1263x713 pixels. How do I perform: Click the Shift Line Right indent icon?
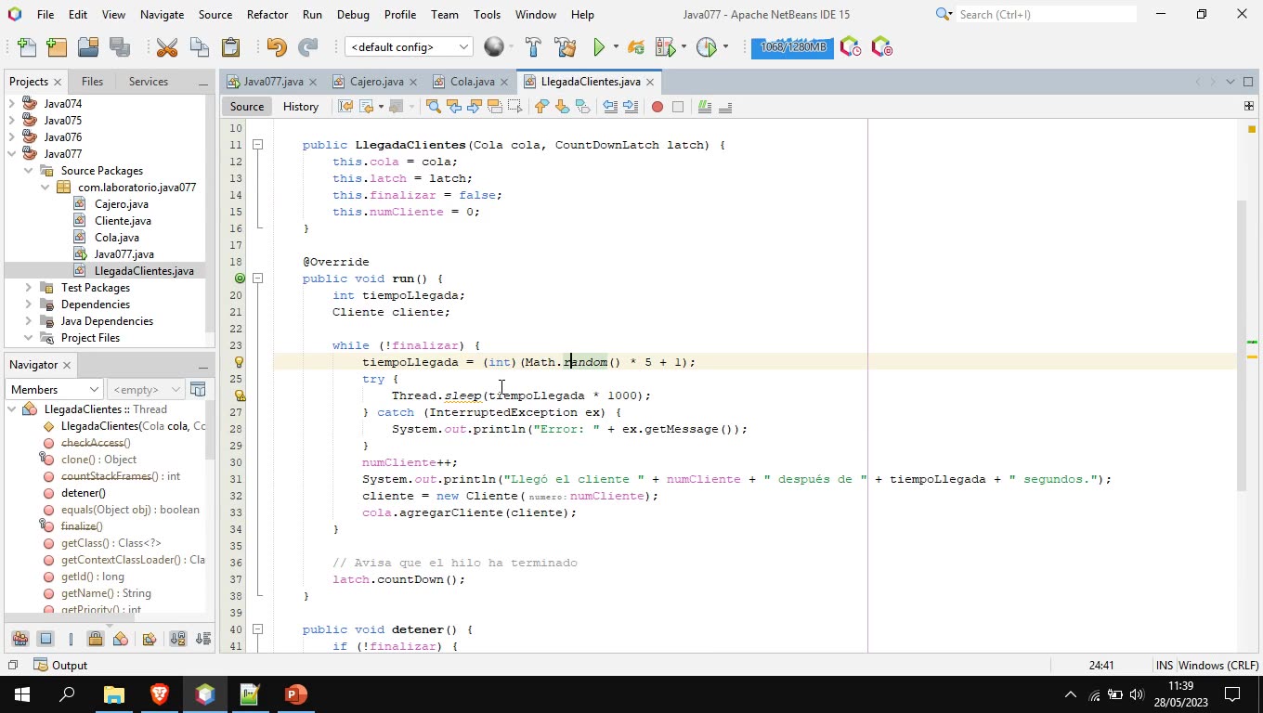631,107
